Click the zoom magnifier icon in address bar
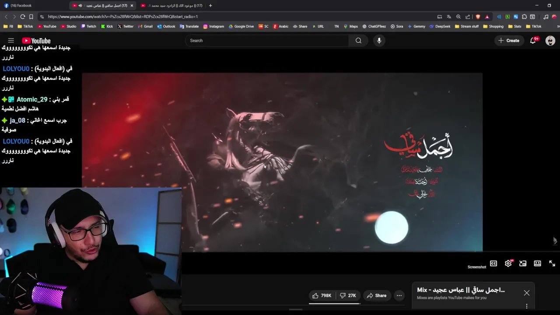 tap(458, 17)
